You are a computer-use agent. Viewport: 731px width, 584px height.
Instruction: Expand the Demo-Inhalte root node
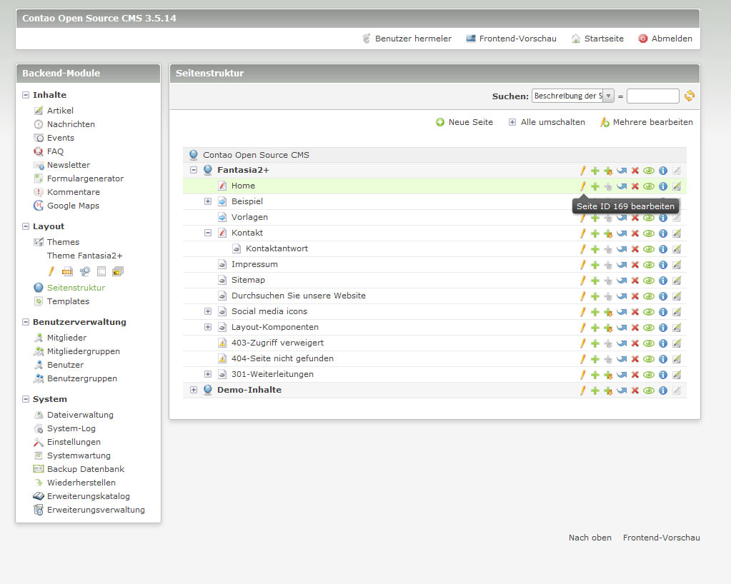[194, 391]
